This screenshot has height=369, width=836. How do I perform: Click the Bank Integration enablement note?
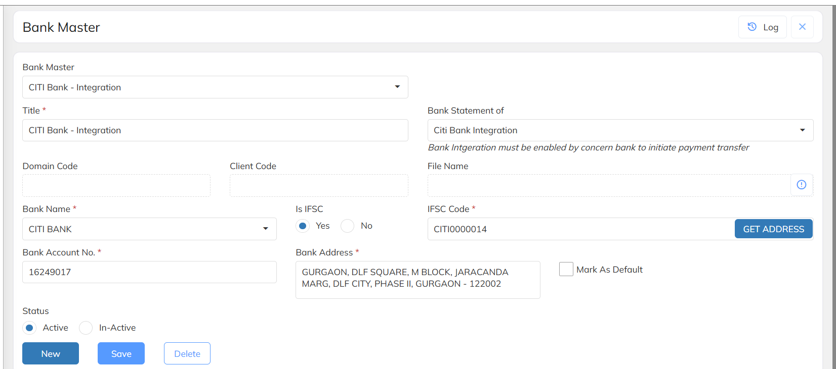click(x=589, y=147)
